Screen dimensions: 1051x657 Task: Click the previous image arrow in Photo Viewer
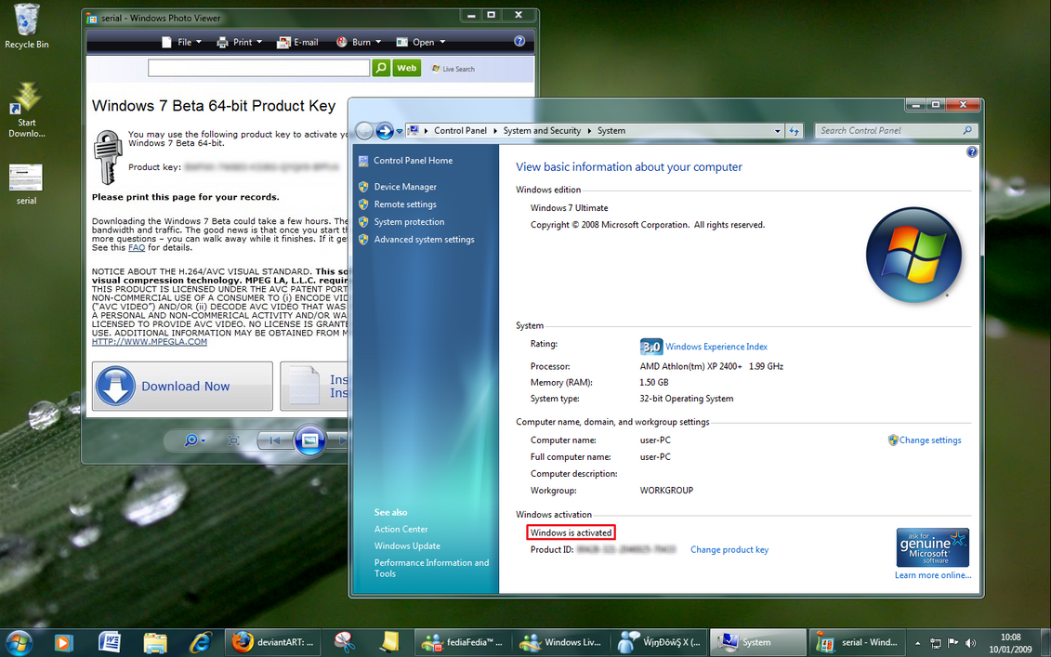pos(275,440)
